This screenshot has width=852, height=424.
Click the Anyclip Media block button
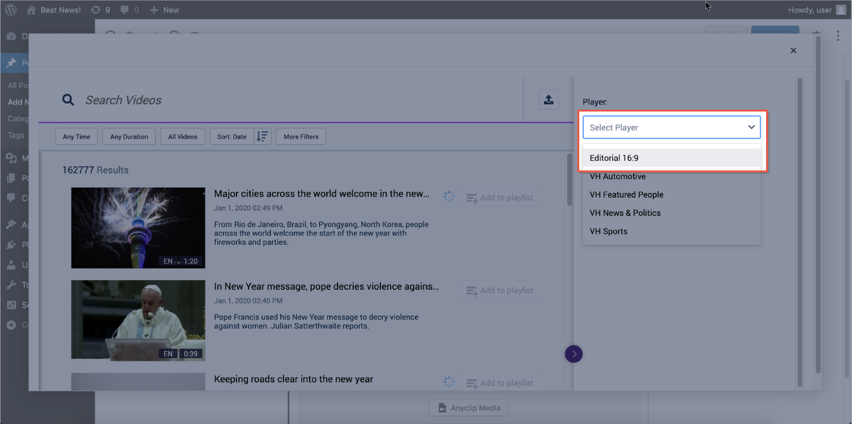click(x=469, y=407)
